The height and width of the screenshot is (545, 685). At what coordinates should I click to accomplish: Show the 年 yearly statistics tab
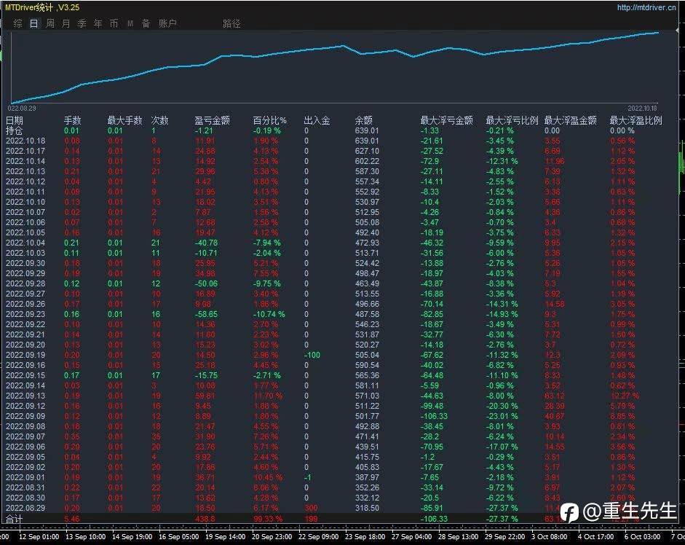[98, 23]
